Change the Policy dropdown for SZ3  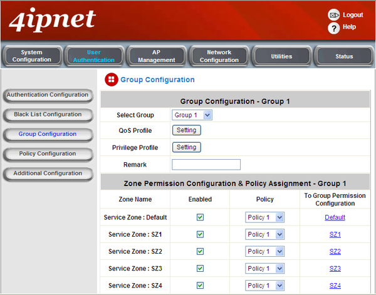coord(264,269)
